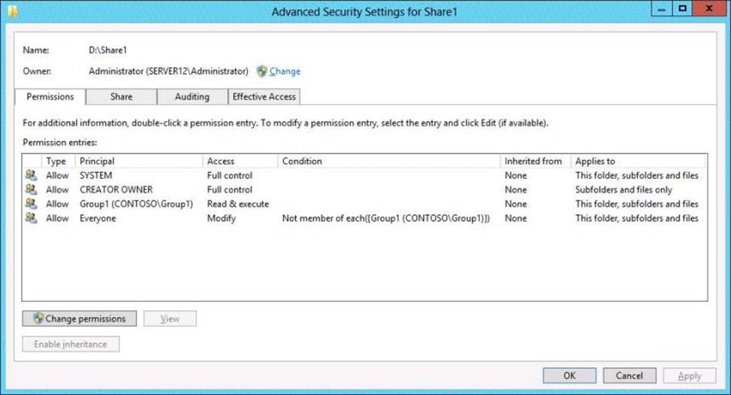The image size is (731, 395).
Task: Click the shield icon on Change permissions
Action: (38, 318)
